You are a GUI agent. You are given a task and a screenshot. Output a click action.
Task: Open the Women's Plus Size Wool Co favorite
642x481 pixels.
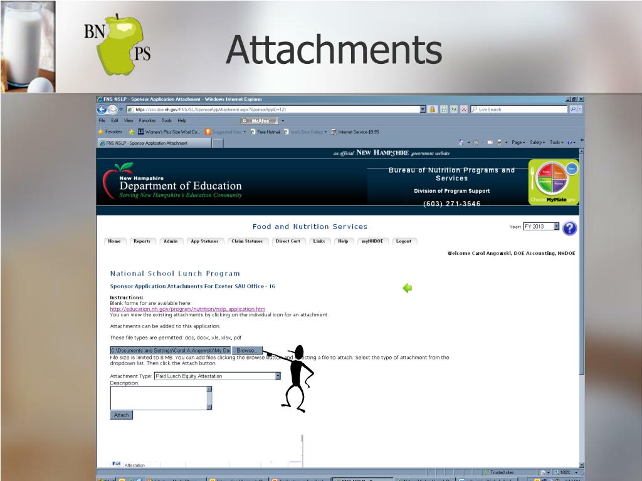click(169, 132)
